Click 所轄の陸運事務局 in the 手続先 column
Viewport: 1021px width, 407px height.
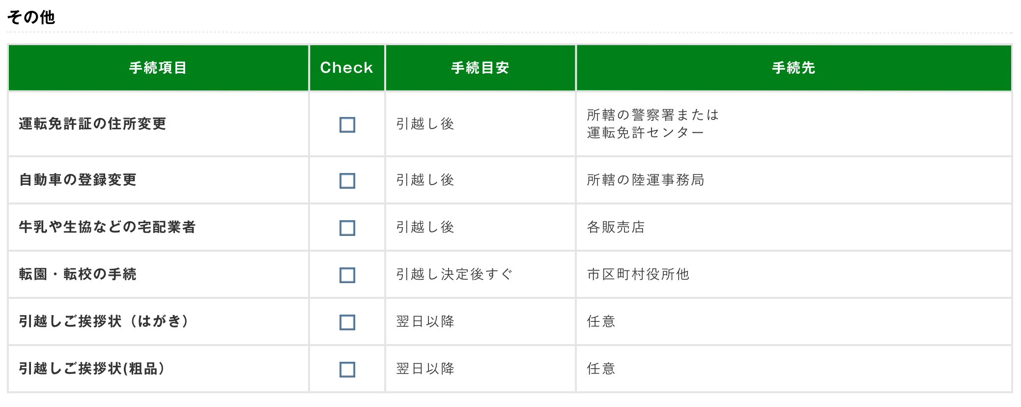tap(646, 180)
